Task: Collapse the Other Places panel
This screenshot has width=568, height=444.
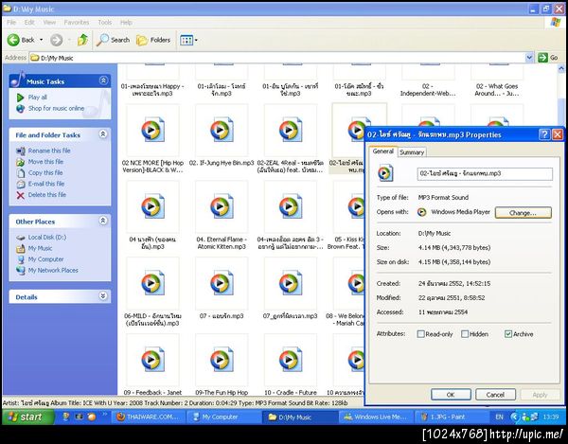Action: (x=103, y=221)
